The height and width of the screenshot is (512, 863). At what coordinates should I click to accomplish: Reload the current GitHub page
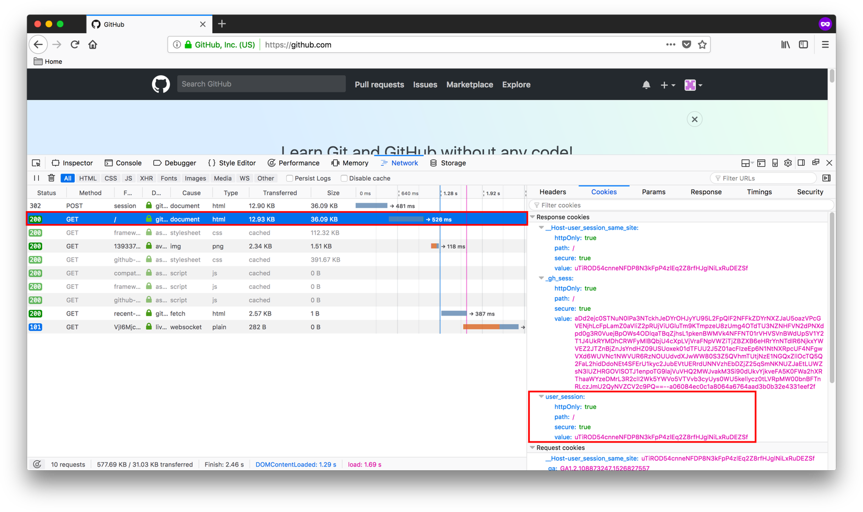pos(75,45)
